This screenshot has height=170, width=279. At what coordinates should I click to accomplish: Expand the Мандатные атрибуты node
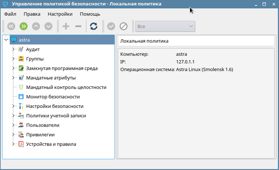click(x=13, y=78)
